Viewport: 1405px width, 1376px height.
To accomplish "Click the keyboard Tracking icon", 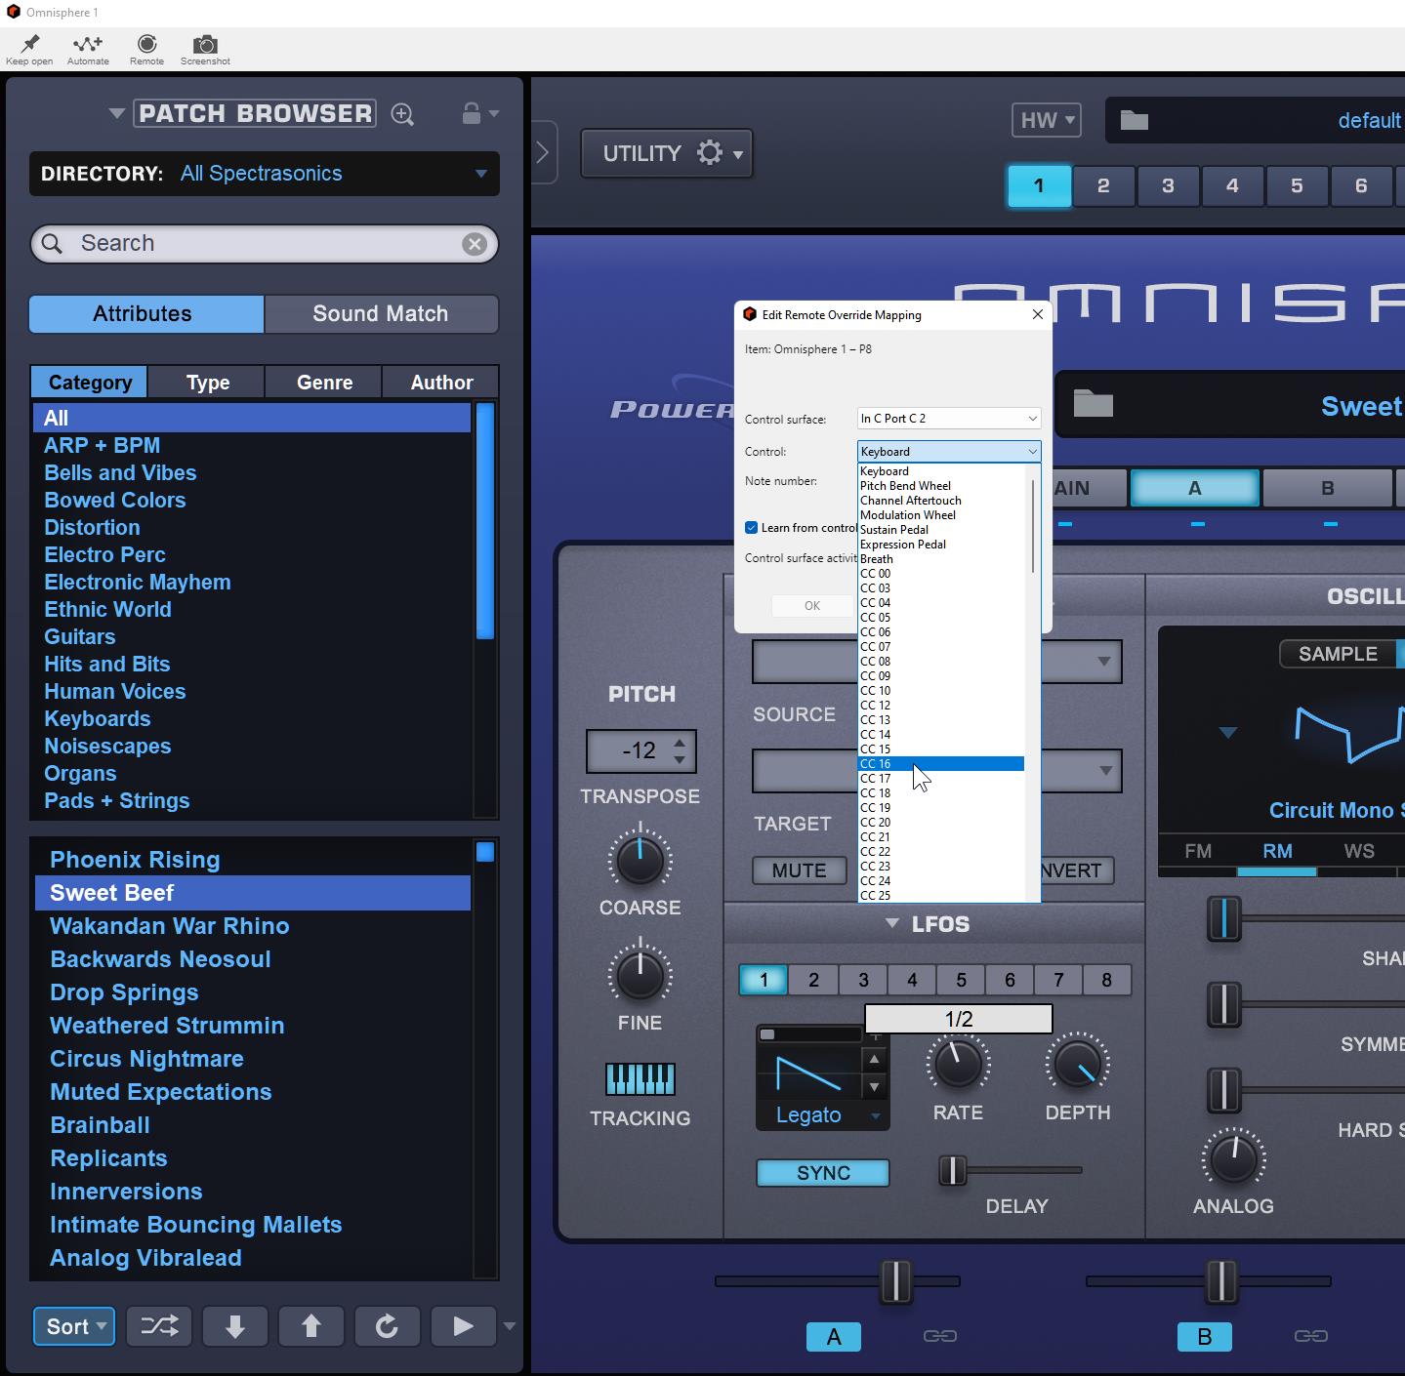I will (x=641, y=1079).
